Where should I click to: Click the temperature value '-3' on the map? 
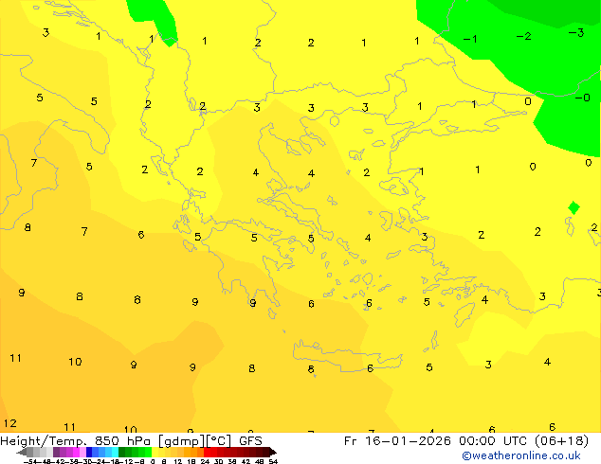pos(576,32)
